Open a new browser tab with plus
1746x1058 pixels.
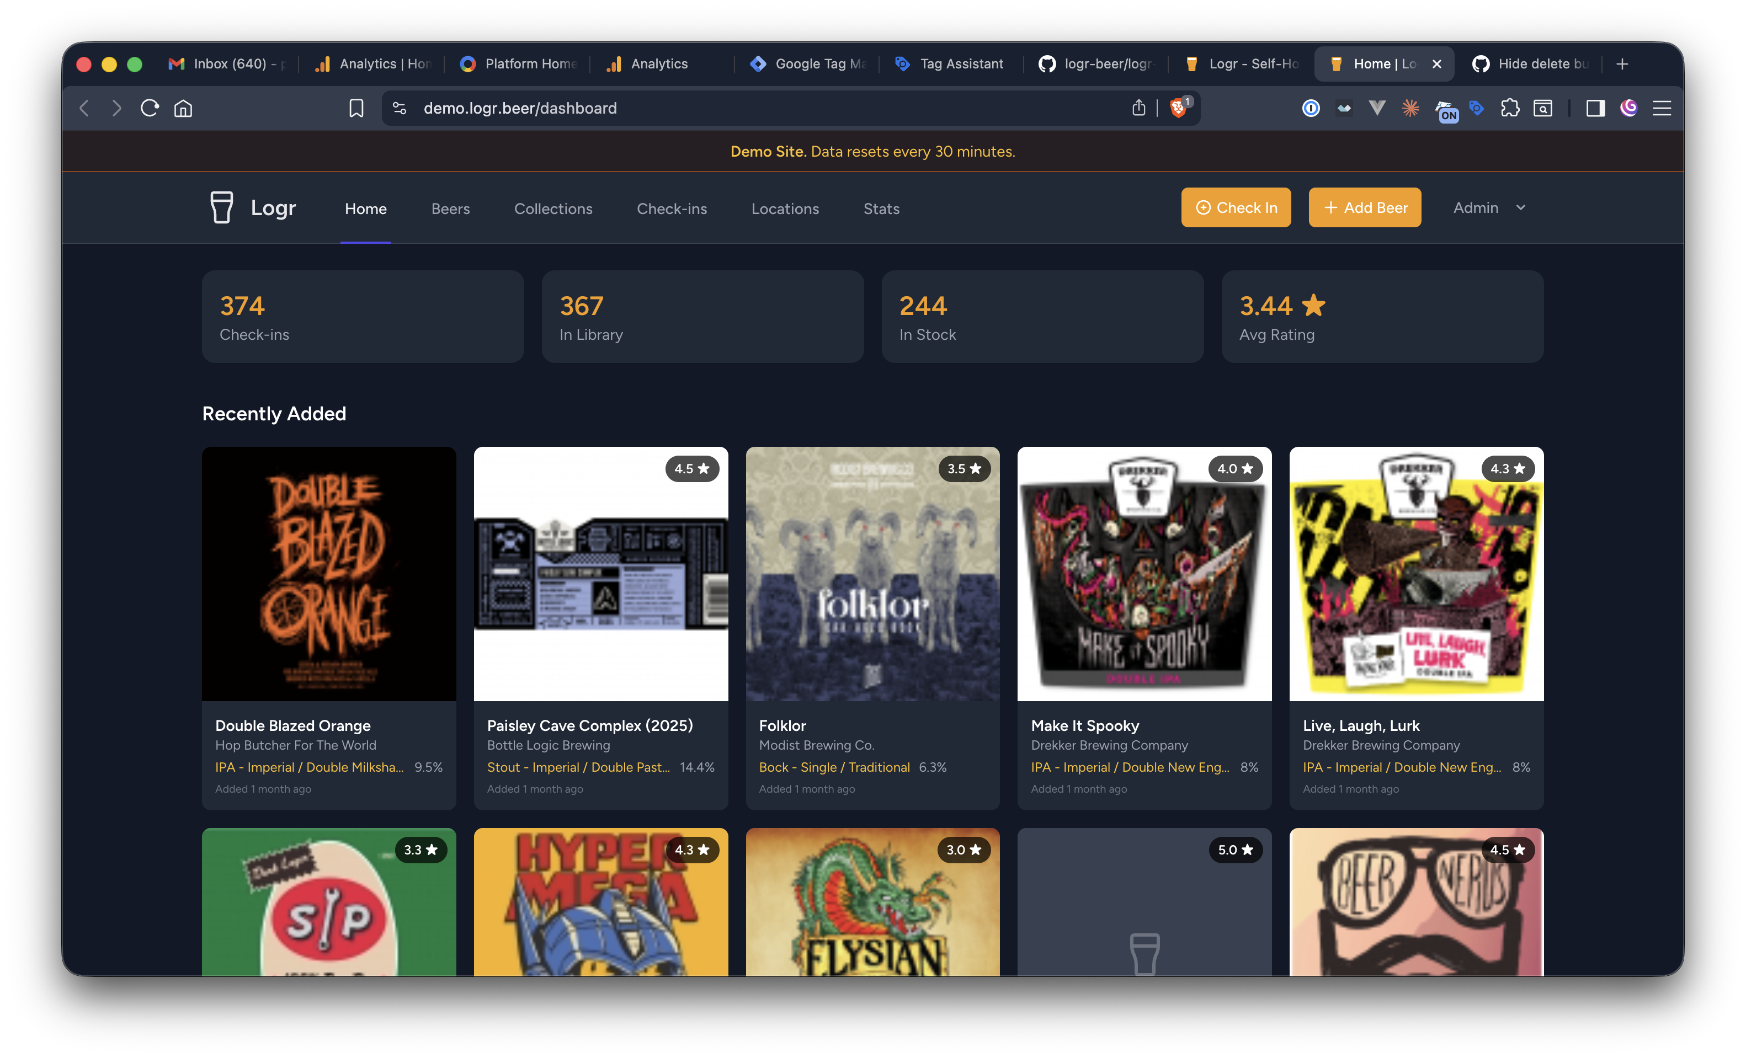1622,64
